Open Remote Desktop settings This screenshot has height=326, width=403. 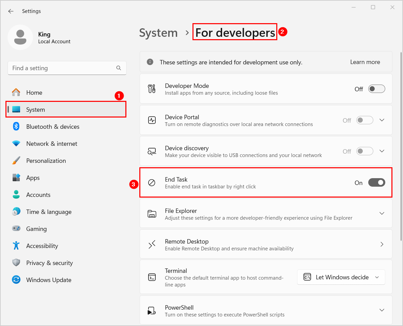266,244
